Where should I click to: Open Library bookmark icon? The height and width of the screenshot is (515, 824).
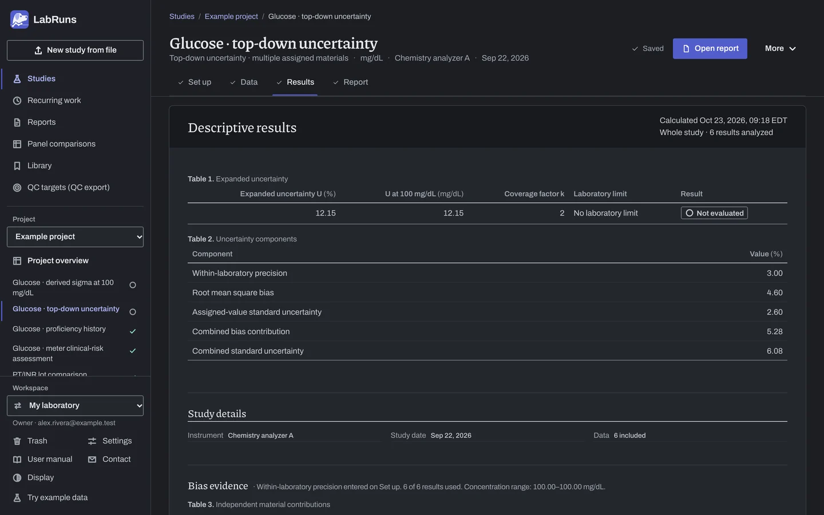[17, 166]
